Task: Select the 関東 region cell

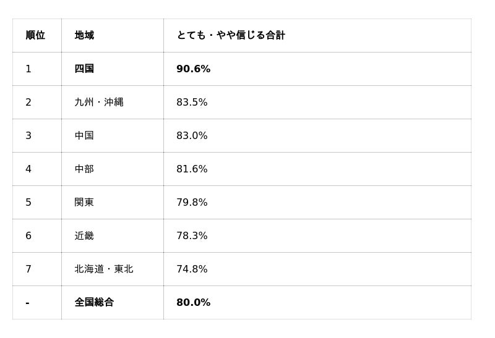Action: [x=84, y=202]
